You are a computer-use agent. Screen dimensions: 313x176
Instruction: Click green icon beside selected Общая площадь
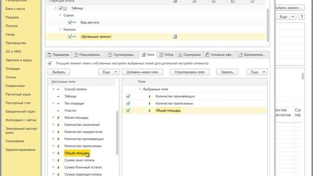click(149, 110)
